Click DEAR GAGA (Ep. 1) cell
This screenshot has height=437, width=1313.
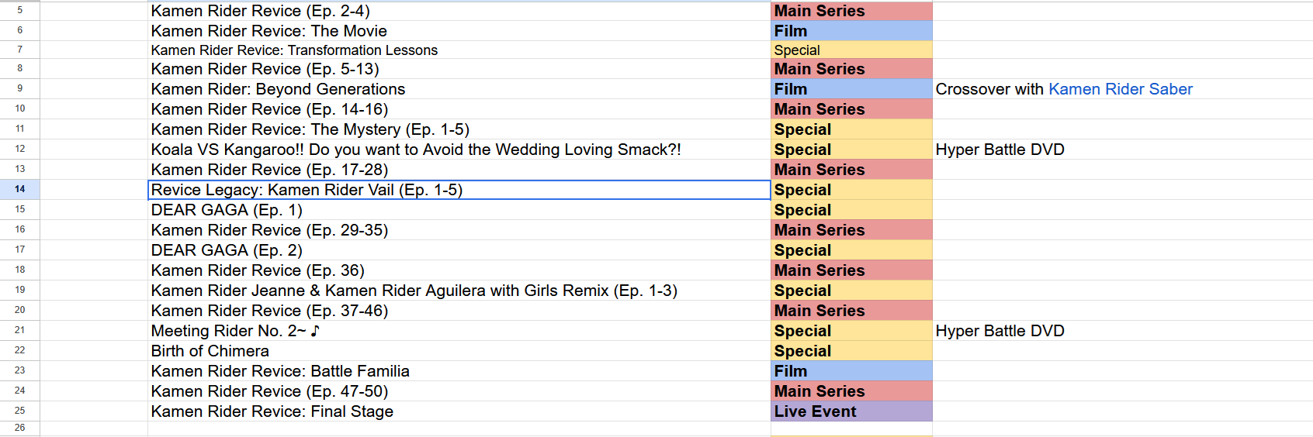click(459, 210)
